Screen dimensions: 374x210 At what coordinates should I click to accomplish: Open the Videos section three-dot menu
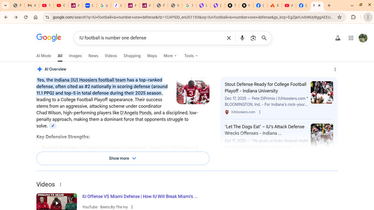pyautogui.click(x=60, y=185)
